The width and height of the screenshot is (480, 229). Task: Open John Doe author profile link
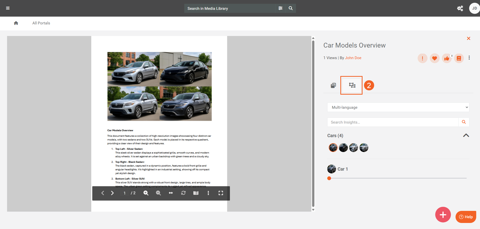tap(353, 58)
